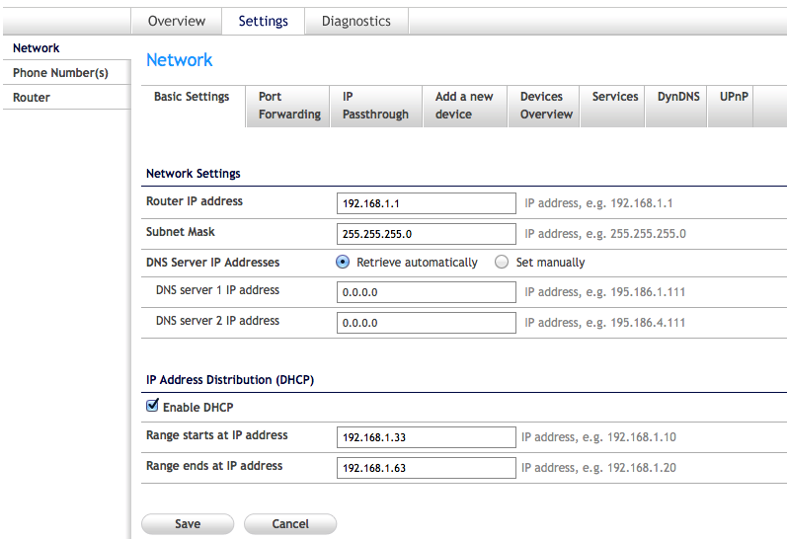Click the Cancel button

pos(290,524)
